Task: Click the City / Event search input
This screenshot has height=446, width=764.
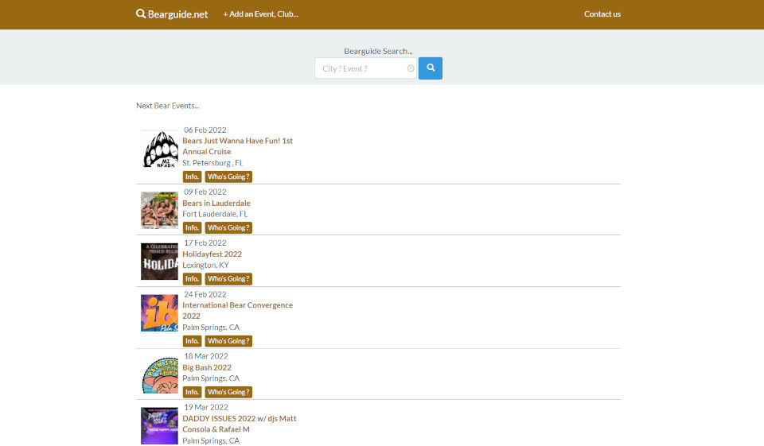Action: click(x=362, y=69)
